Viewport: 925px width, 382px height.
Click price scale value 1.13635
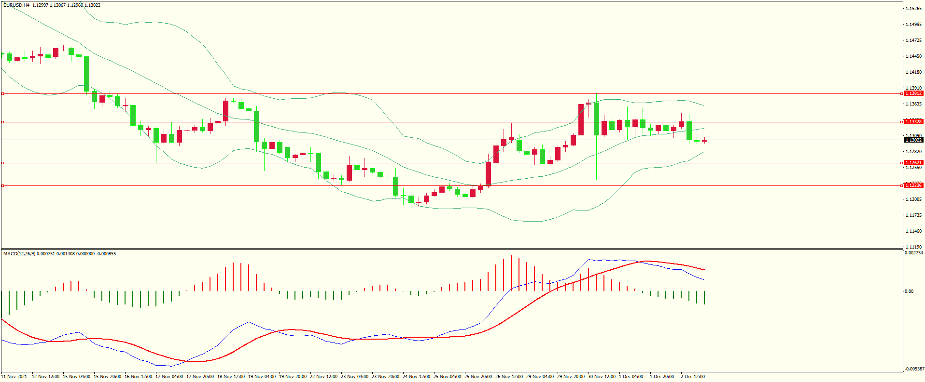(913, 104)
